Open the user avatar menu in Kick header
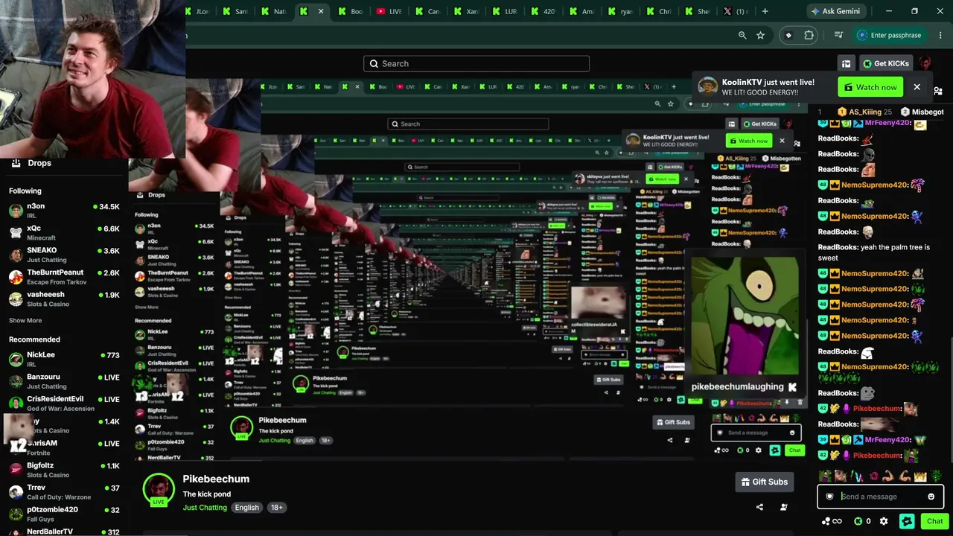953x536 pixels. (x=925, y=63)
